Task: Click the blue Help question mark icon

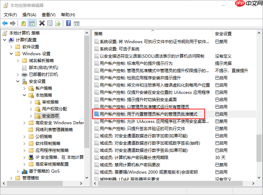Action: 68,23
